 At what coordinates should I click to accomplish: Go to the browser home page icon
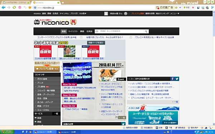pos(20,8)
